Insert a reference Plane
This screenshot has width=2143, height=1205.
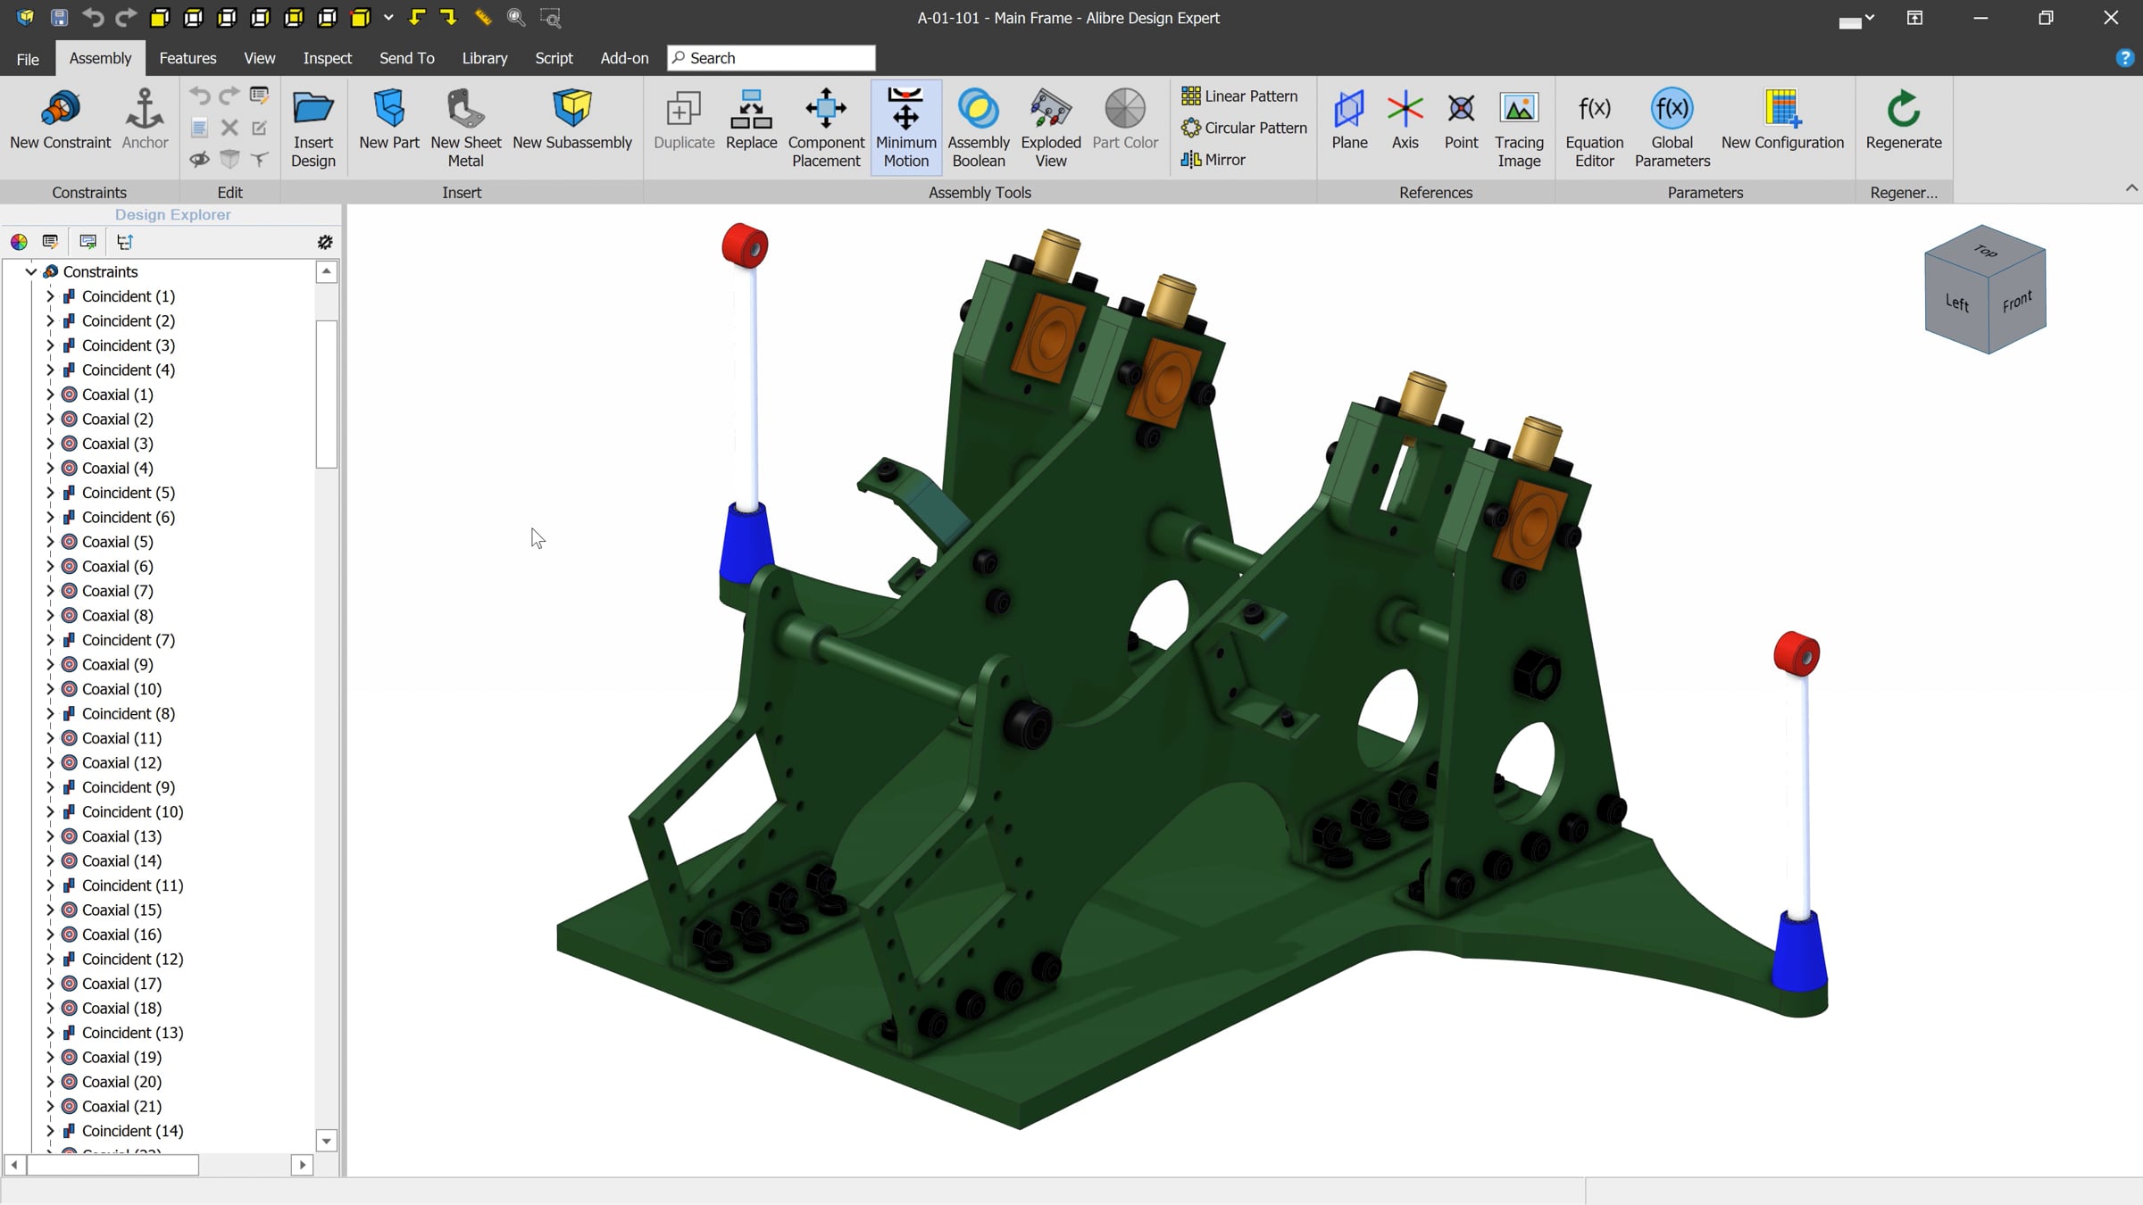(x=1348, y=110)
